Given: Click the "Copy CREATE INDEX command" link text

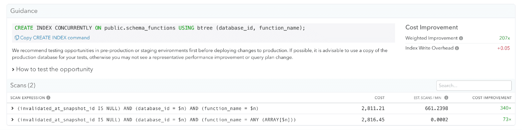Looking at the screenshot, I should point(55,38).
